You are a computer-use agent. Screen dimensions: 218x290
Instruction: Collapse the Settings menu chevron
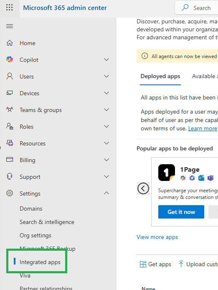[106, 193]
